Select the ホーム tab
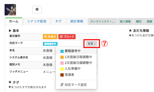Image resolution: width=154 pixels, height=92 pixels. [14, 21]
